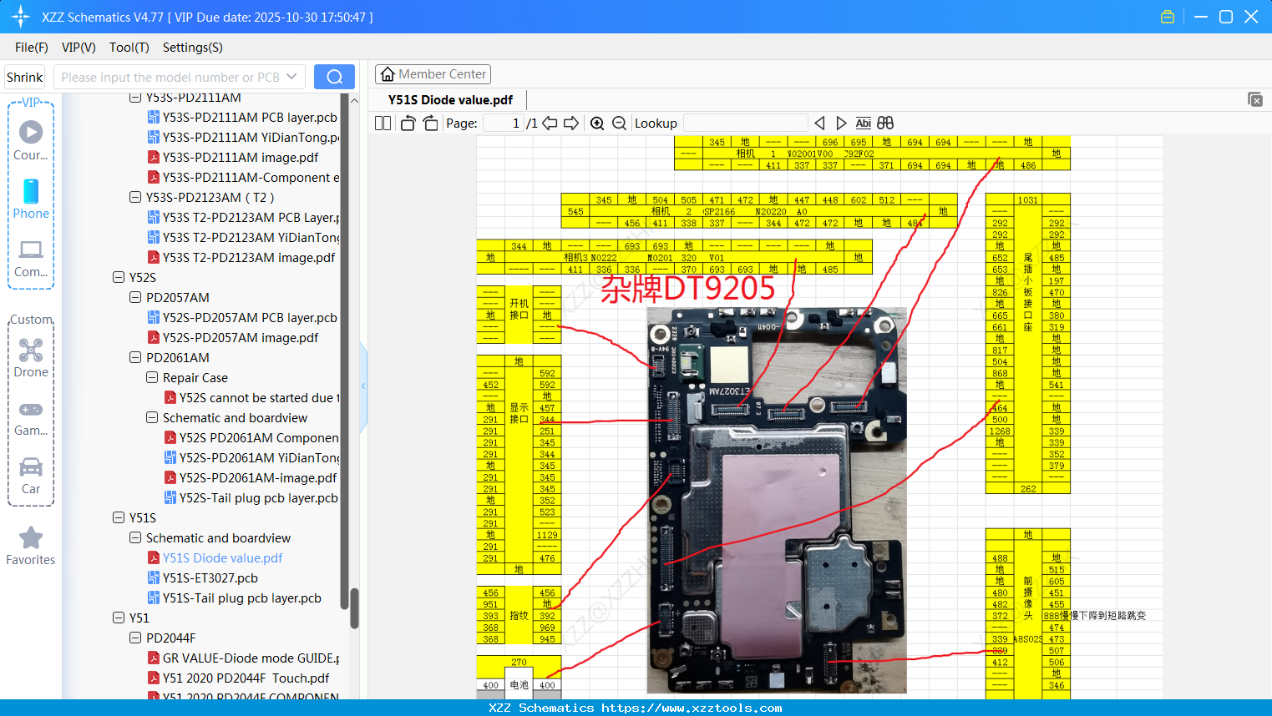Collapse the Y52S tree node

(x=118, y=277)
